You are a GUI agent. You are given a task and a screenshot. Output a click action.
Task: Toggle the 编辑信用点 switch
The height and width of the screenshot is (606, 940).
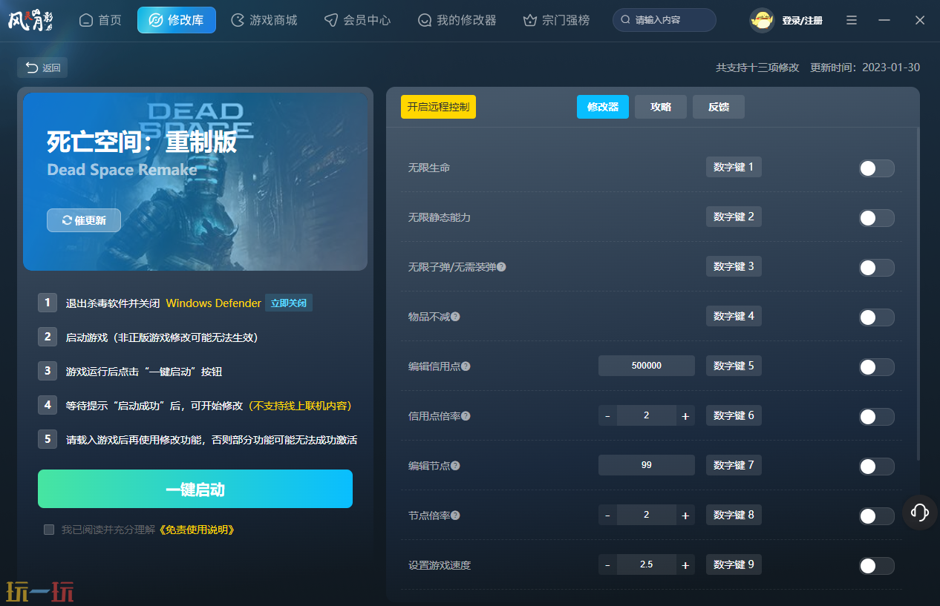point(876,367)
